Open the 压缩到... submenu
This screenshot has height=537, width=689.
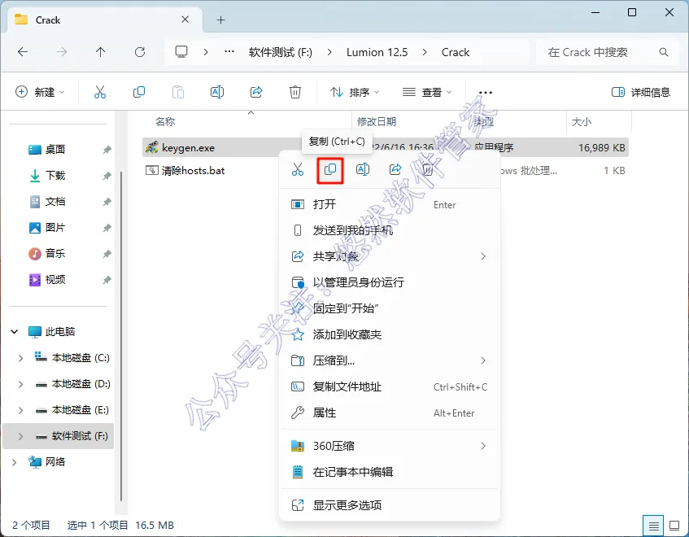(390, 360)
